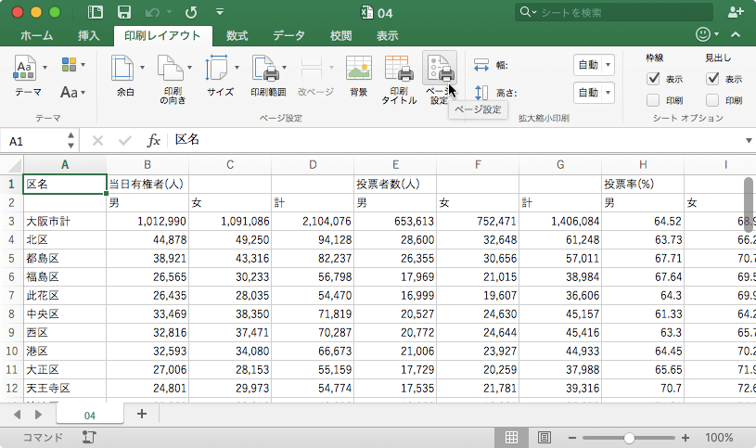Switch to normal grid view icon

[511, 438]
